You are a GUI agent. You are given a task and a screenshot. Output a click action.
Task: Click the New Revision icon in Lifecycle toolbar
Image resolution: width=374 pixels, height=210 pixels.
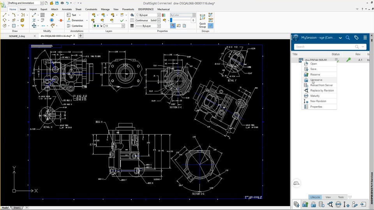[347, 204]
